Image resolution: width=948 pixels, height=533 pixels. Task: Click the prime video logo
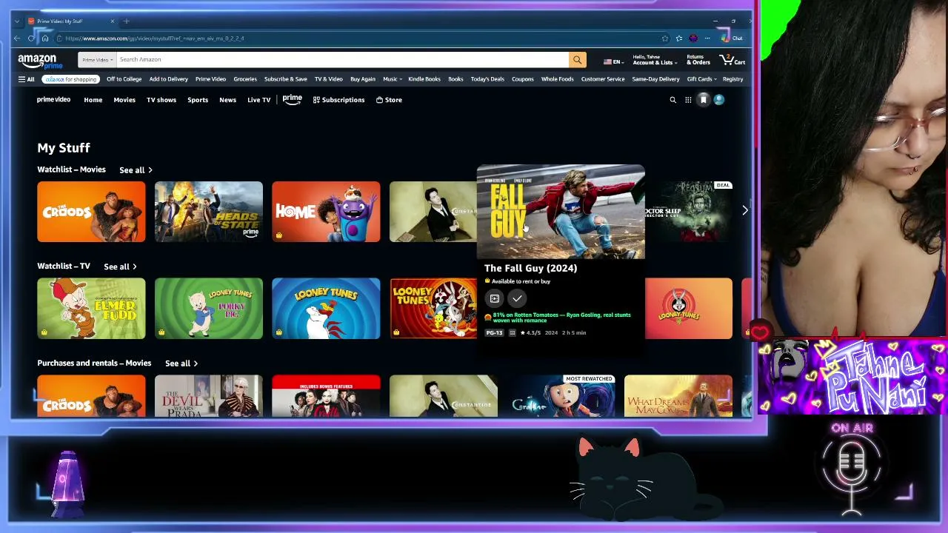click(53, 100)
